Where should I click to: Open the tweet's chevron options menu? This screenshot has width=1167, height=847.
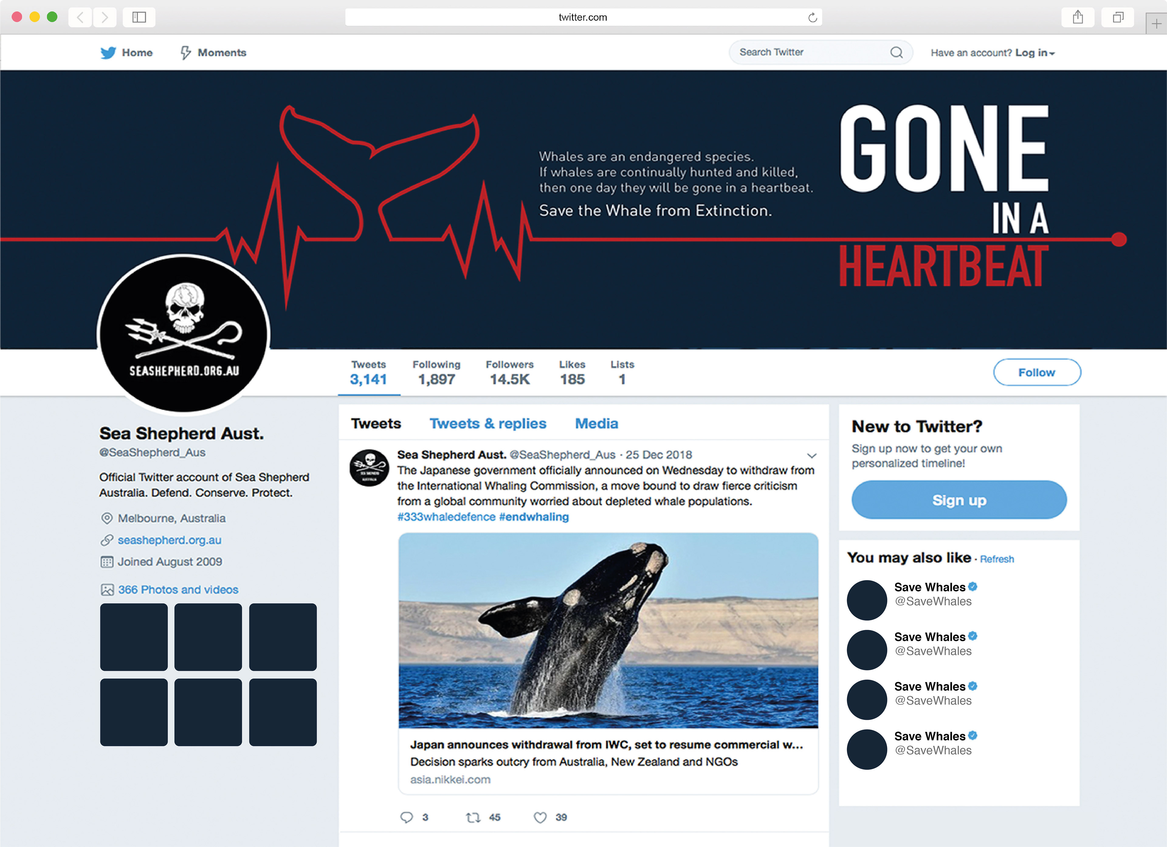tap(811, 455)
